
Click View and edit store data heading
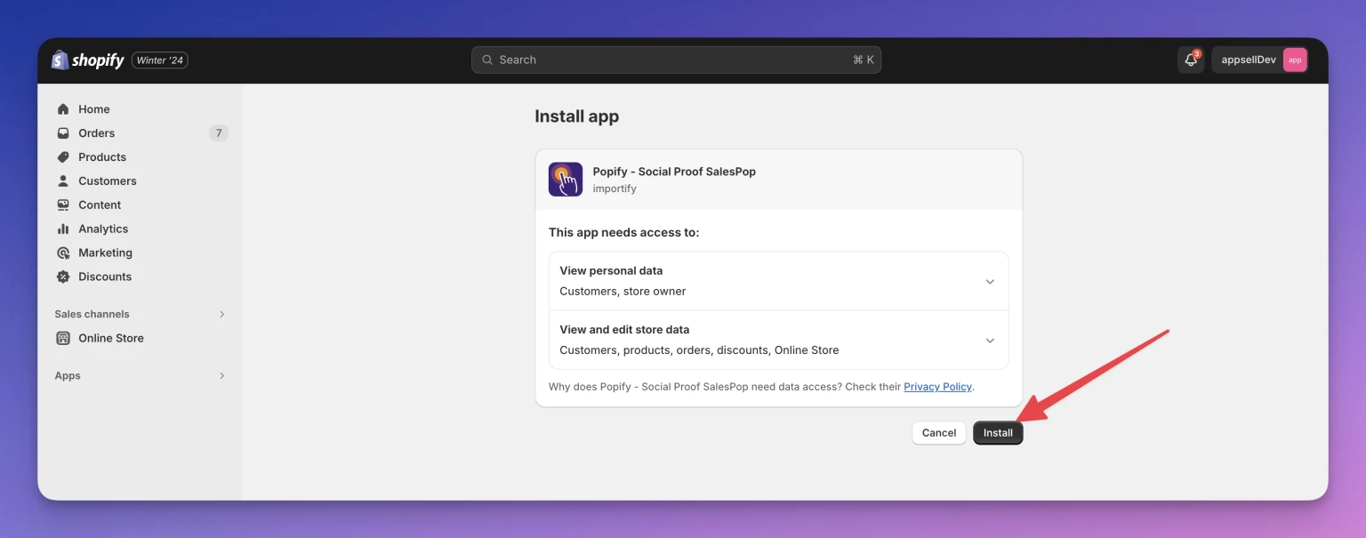point(624,330)
